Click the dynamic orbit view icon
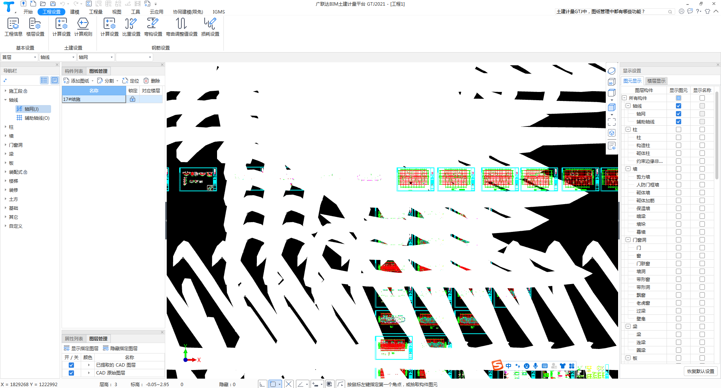Screen dimensions: 721x388 point(612,71)
